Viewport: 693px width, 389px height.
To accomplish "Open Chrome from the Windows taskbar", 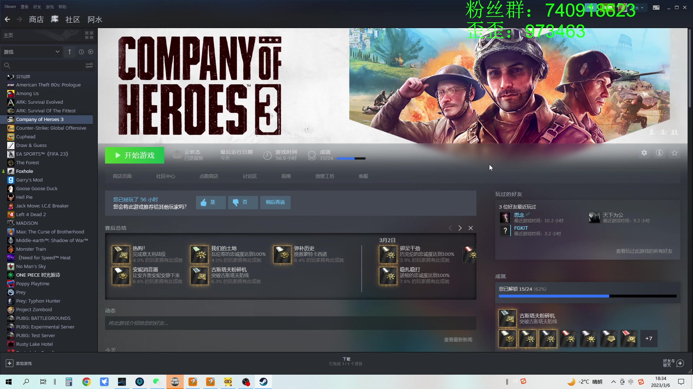I will pyautogui.click(x=87, y=382).
